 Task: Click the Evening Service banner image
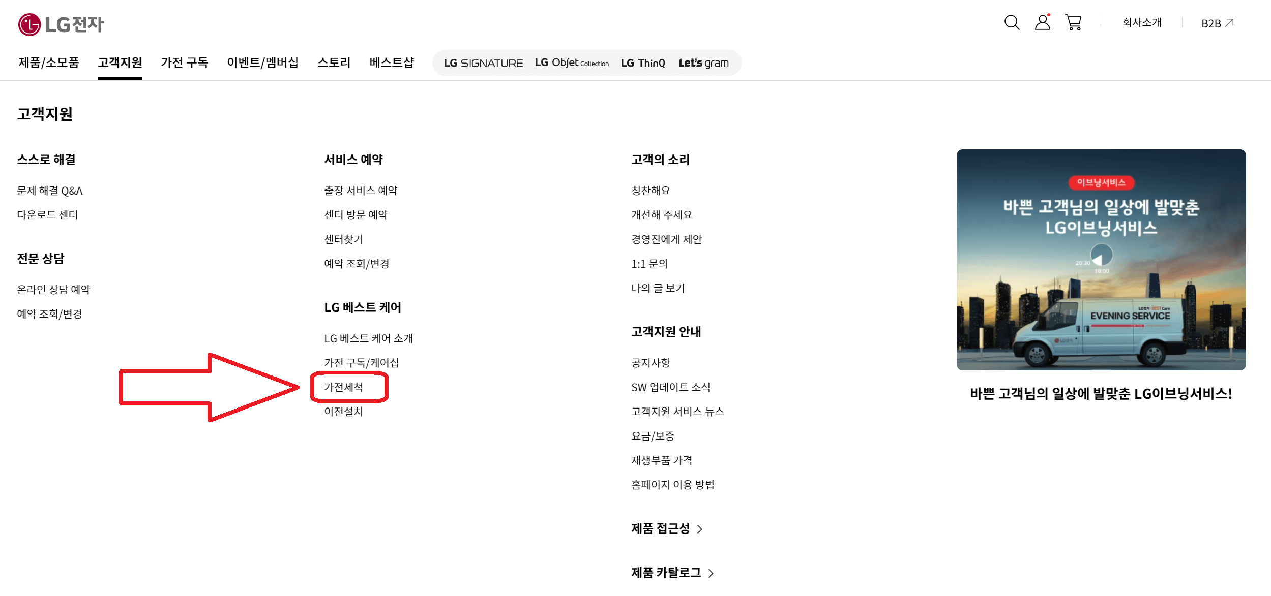[x=1100, y=260]
